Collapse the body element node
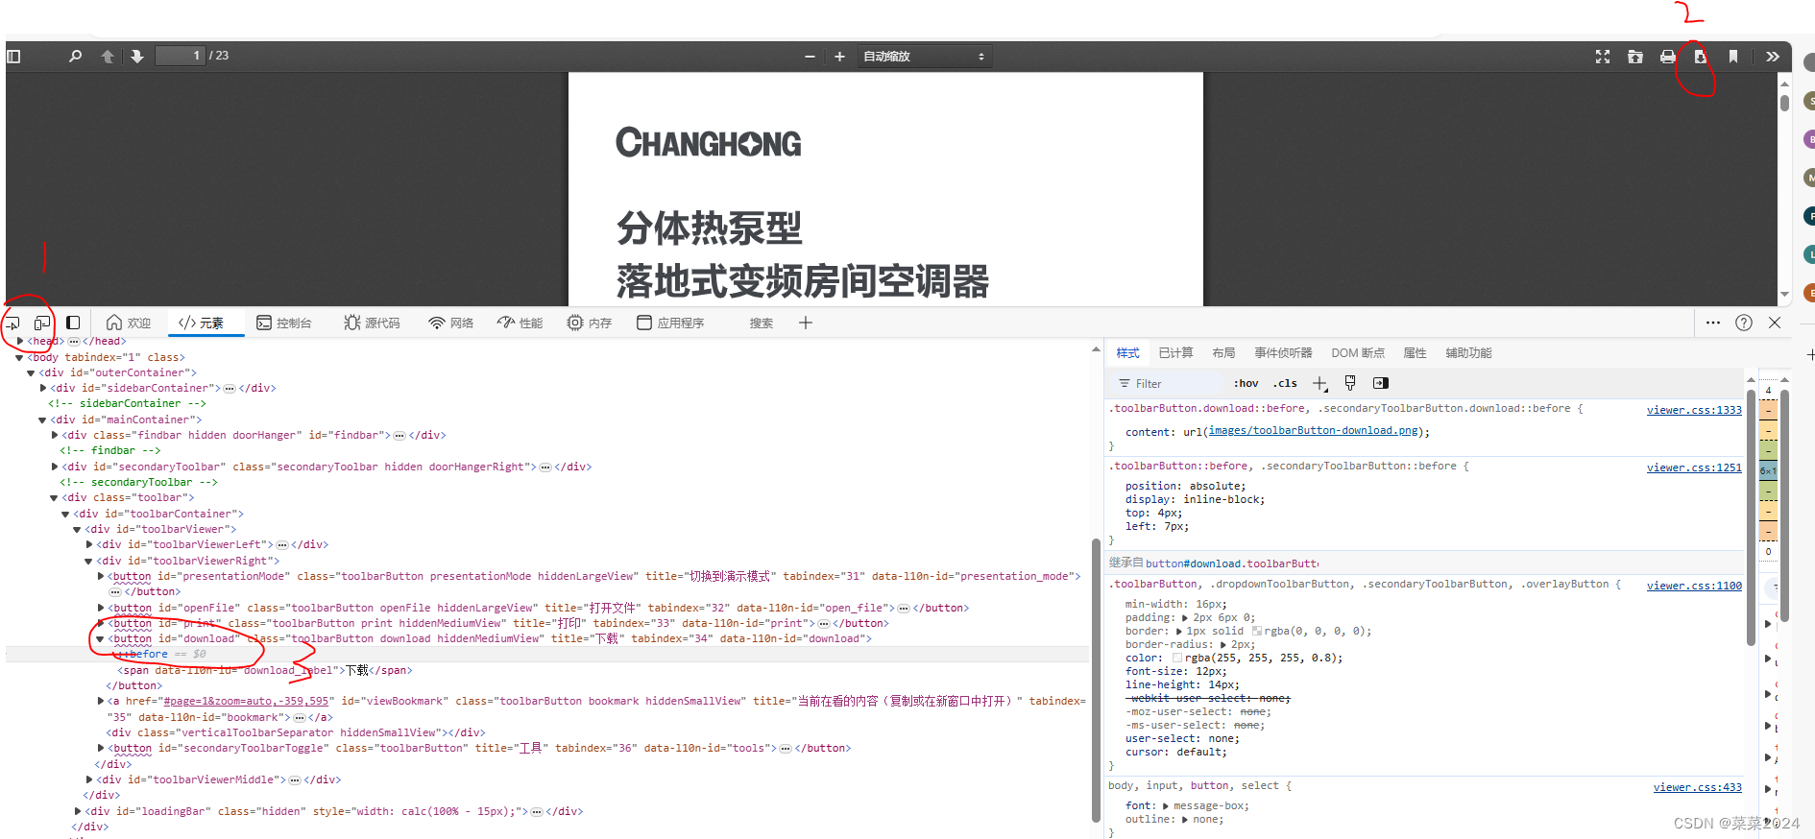Screen dimensions: 1815x839 [20, 357]
